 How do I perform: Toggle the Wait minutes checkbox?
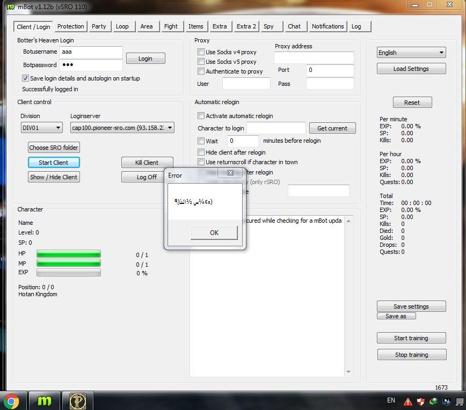pos(201,141)
